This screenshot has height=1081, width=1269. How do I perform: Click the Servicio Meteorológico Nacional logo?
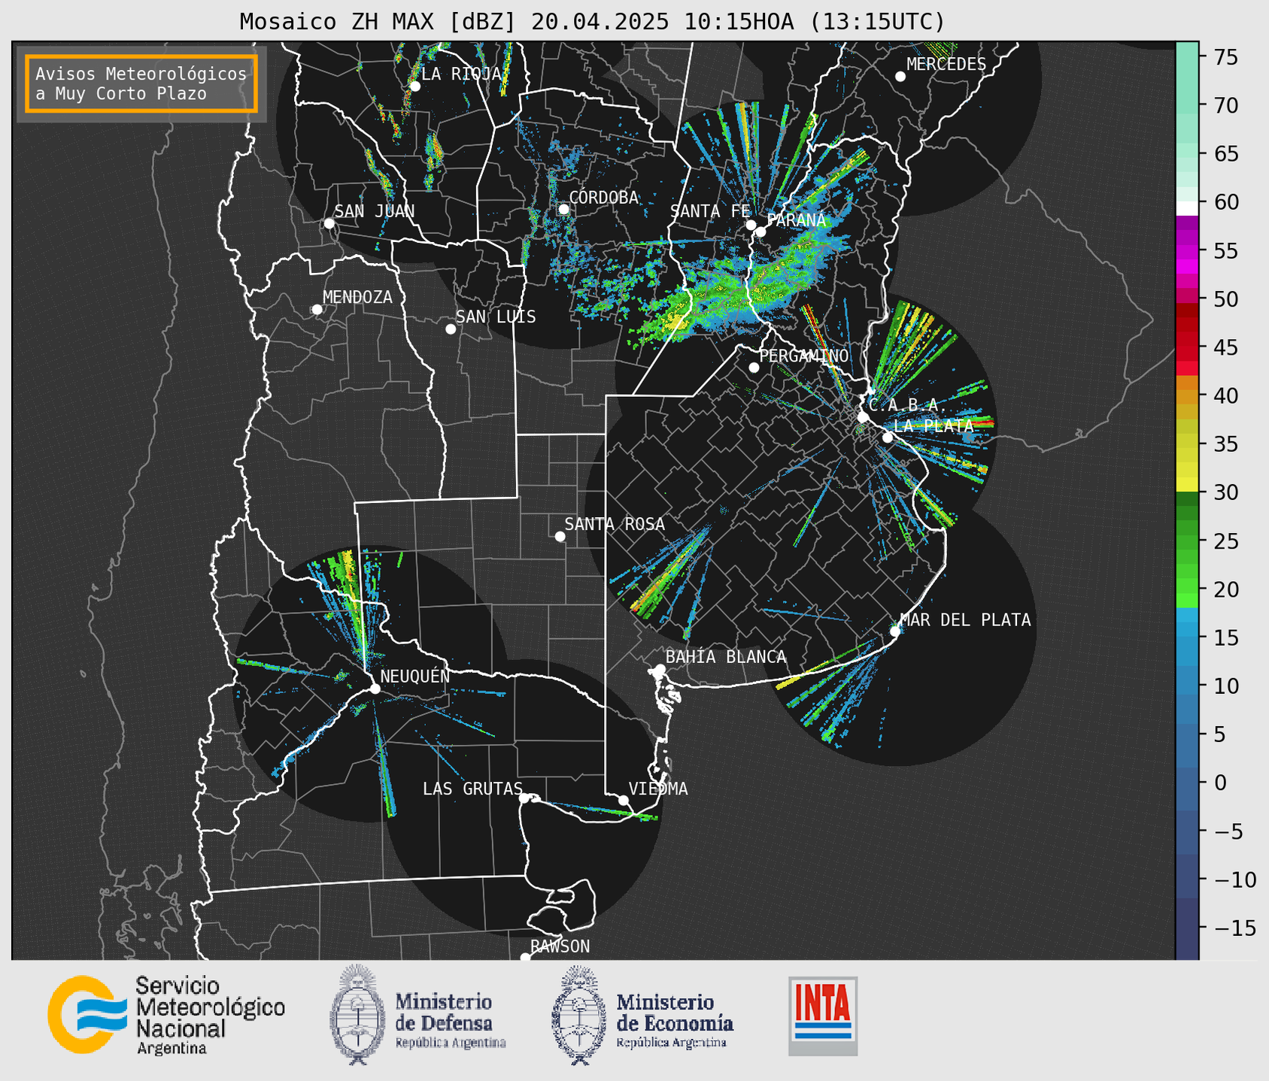[166, 1015]
